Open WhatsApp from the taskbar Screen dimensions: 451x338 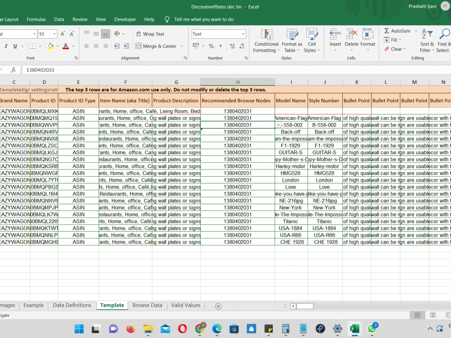[x=372, y=329]
